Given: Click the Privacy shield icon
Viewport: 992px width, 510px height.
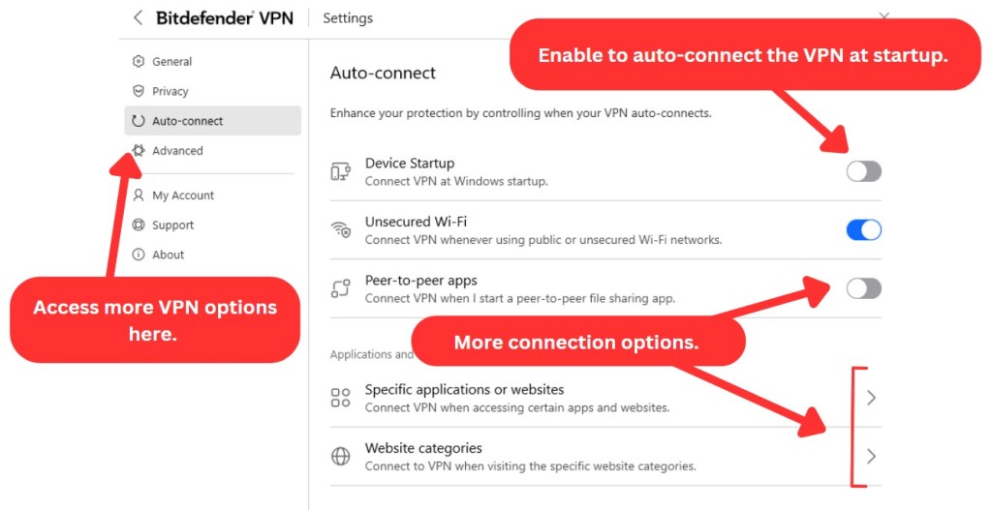Looking at the screenshot, I should [x=139, y=91].
